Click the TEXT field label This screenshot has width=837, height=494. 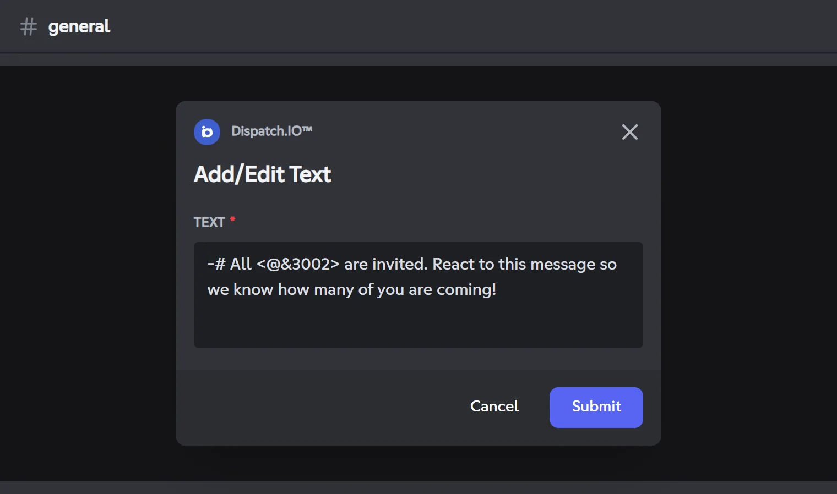tap(209, 222)
